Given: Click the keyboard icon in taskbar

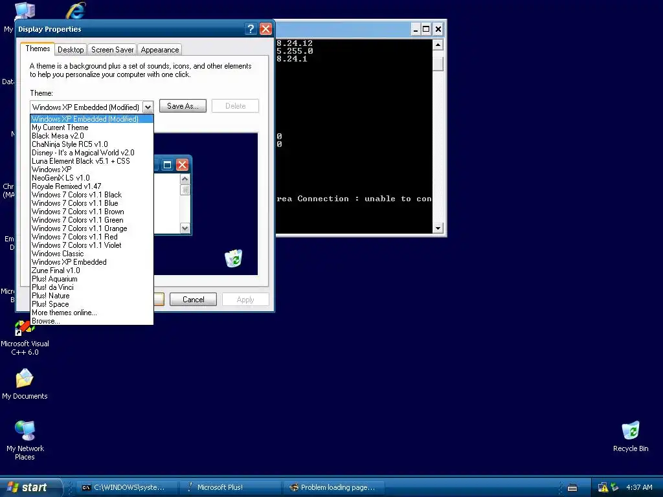Looking at the screenshot, I should point(572,488).
